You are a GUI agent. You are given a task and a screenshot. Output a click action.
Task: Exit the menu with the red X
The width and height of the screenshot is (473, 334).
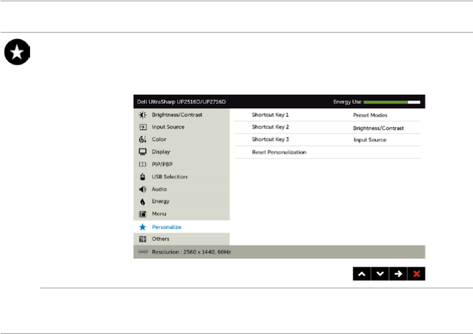tap(416, 273)
